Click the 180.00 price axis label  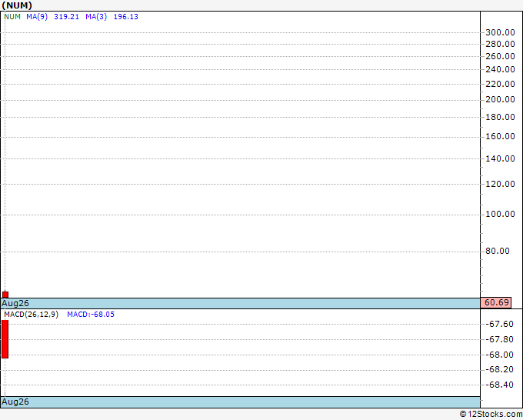coord(500,117)
